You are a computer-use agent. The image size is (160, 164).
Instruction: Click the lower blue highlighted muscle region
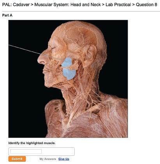tap(69, 74)
